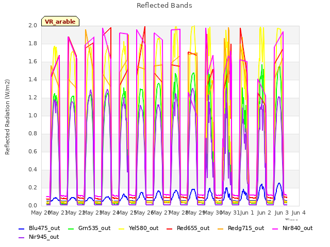Click the Jun 3 x-axis label

click(282, 213)
